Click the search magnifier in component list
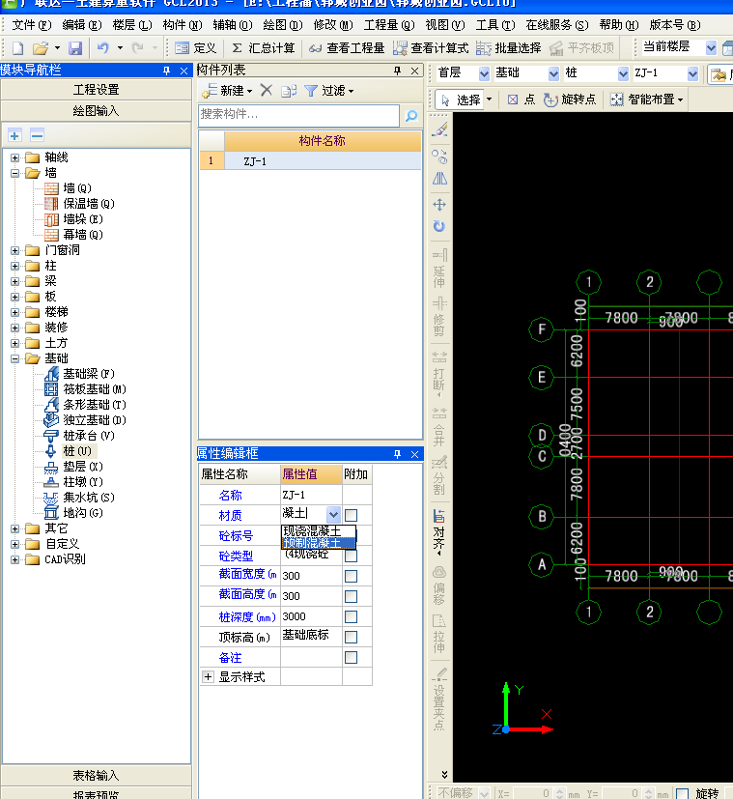 [411, 116]
